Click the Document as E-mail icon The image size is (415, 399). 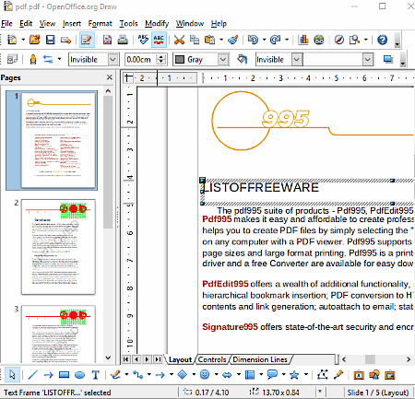(65, 40)
